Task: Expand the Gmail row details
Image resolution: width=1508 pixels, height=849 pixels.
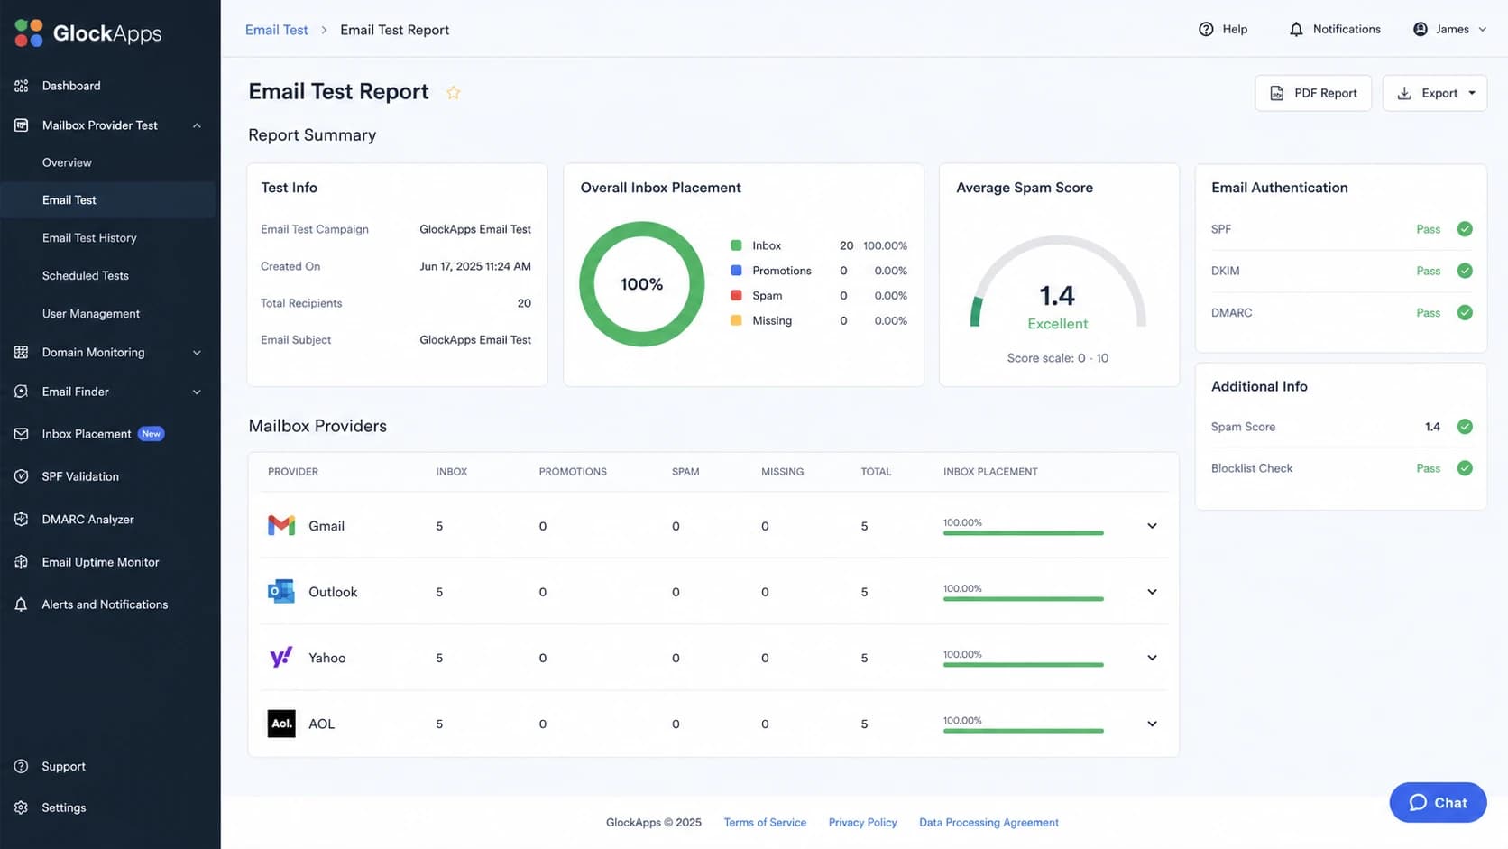Action: tap(1152, 526)
